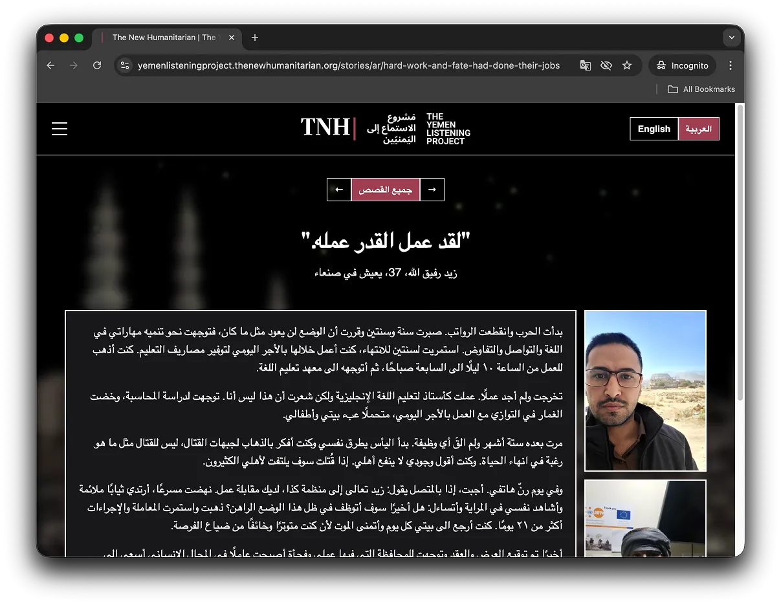Open the Translate page icon
Viewport: 781px width, 605px height.
[585, 65]
